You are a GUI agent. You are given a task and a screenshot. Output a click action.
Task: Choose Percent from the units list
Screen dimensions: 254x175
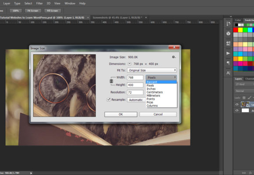click(x=161, y=82)
